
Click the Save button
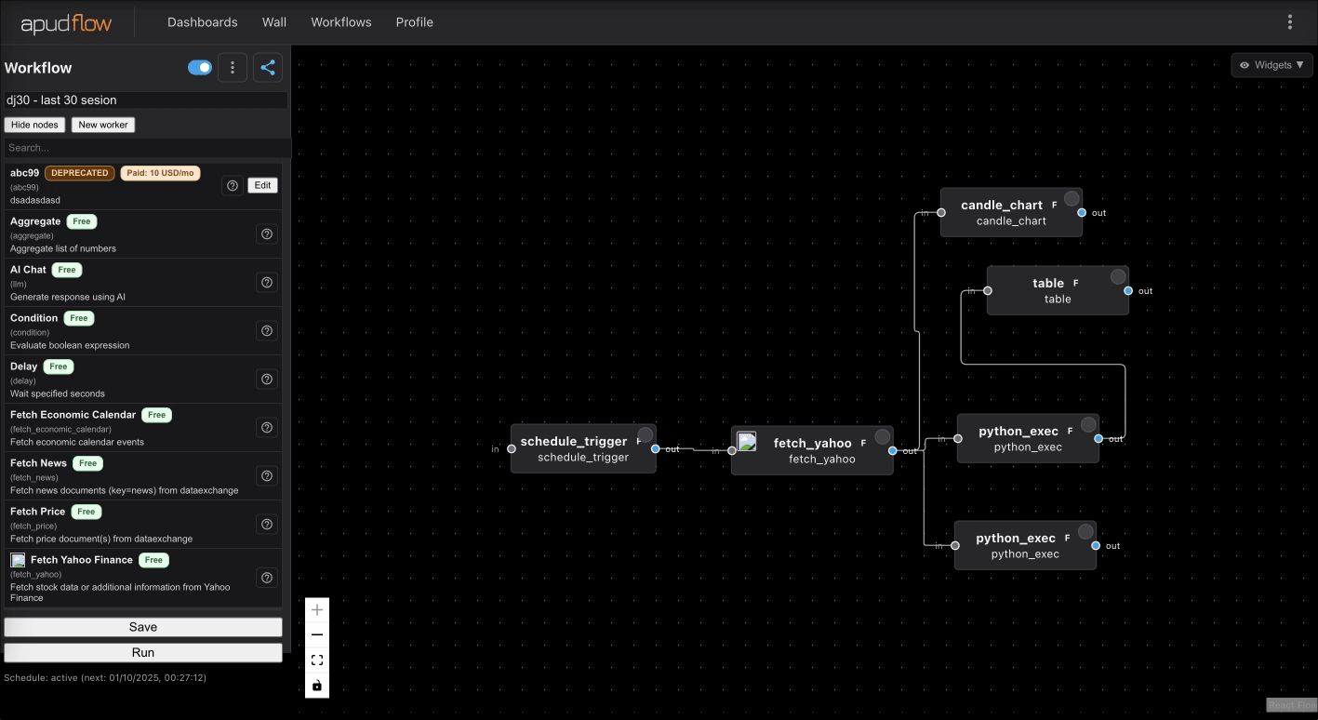(142, 626)
